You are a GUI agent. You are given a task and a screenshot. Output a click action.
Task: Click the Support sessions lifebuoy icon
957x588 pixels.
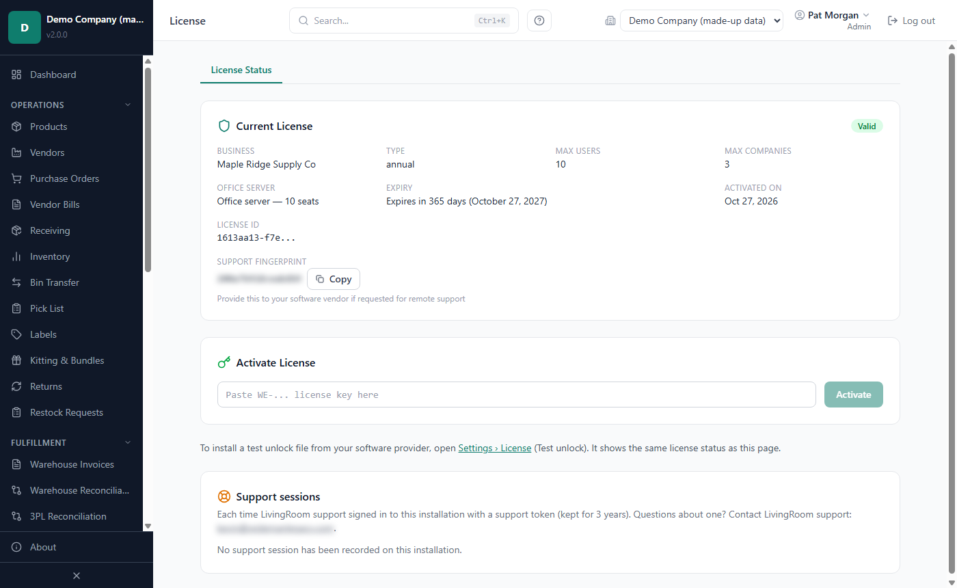click(224, 496)
